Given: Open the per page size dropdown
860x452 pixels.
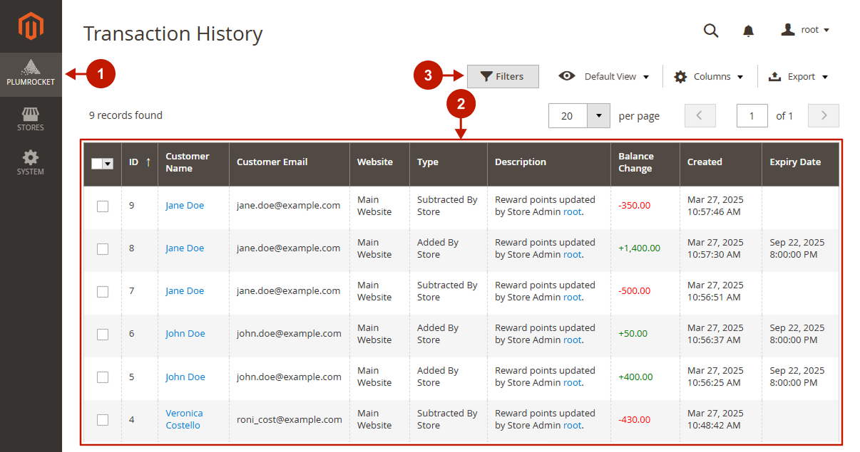Looking at the screenshot, I should pyautogui.click(x=598, y=115).
